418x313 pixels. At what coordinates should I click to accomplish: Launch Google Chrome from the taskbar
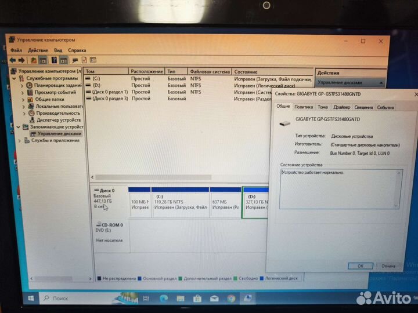231,299
